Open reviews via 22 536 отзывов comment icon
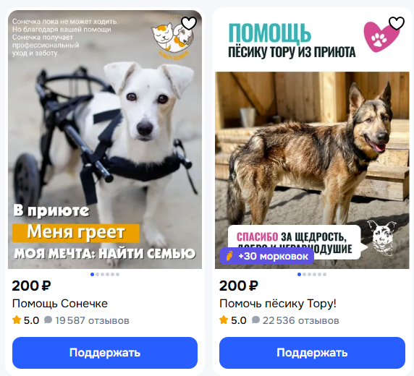Screen dimensions: 414x376 (255, 320)
